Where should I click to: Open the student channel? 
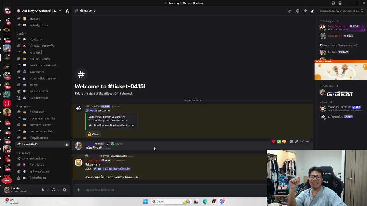tap(34, 19)
